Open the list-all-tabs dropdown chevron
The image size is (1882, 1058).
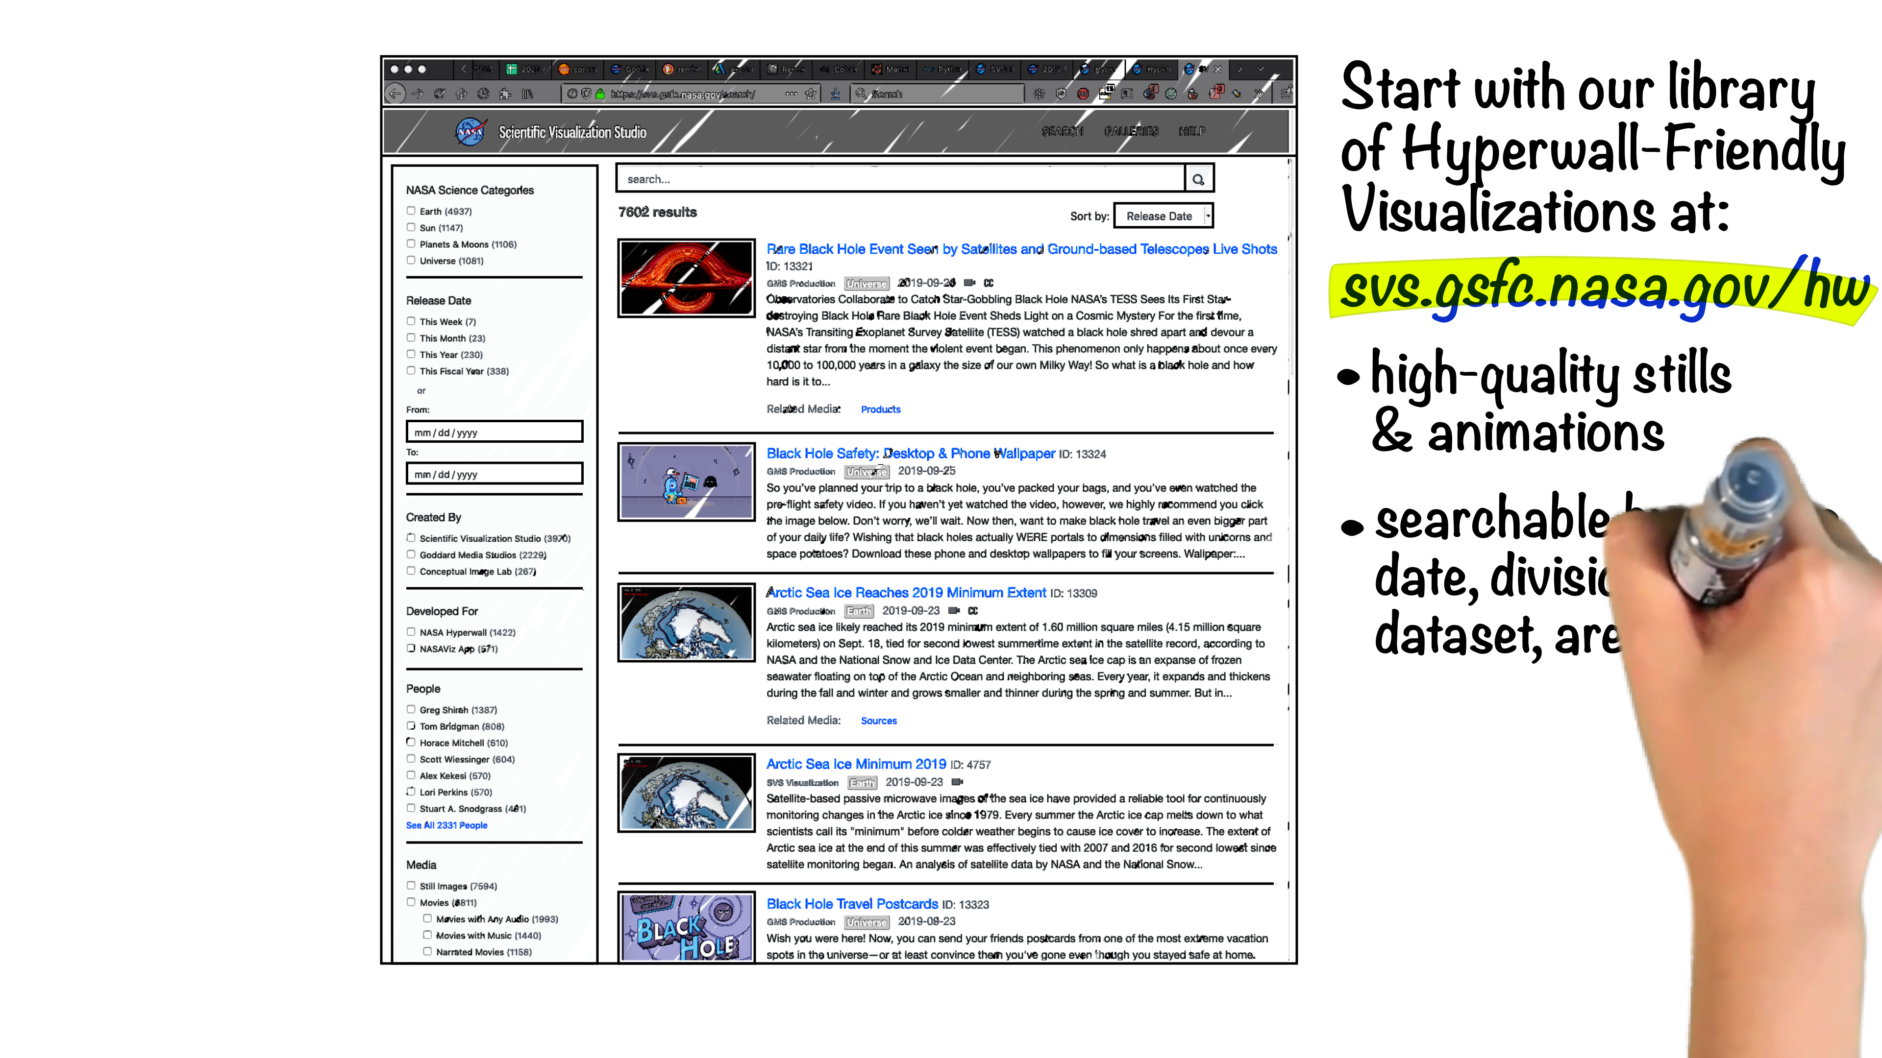[x=1260, y=70]
